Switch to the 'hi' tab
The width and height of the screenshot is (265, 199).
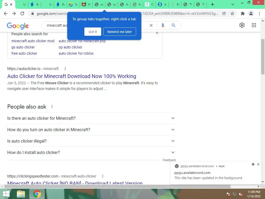(x=137, y=4)
